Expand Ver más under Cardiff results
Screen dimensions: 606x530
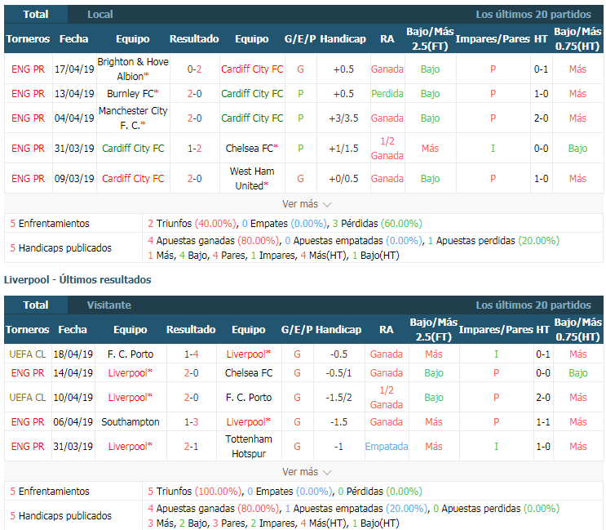pos(307,204)
